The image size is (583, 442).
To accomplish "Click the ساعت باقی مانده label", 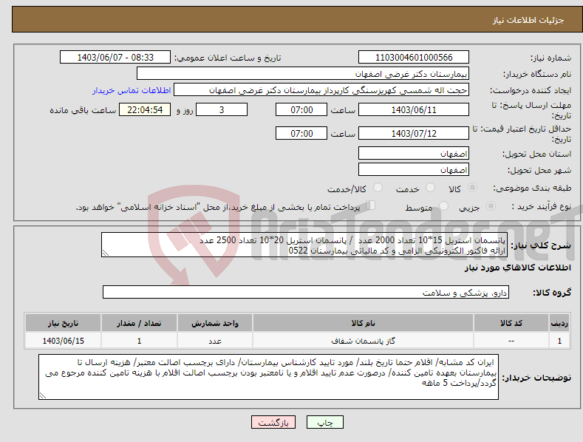I will point(83,110).
